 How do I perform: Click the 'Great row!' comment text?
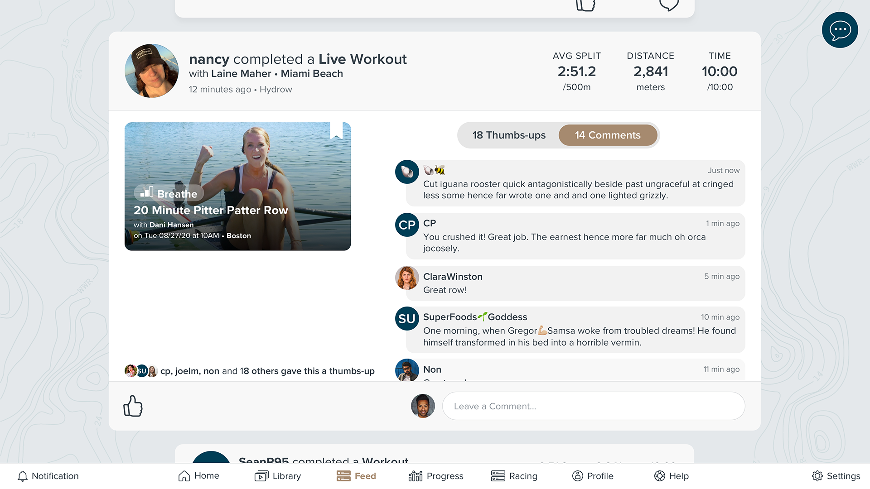click(x=445, y=290)
